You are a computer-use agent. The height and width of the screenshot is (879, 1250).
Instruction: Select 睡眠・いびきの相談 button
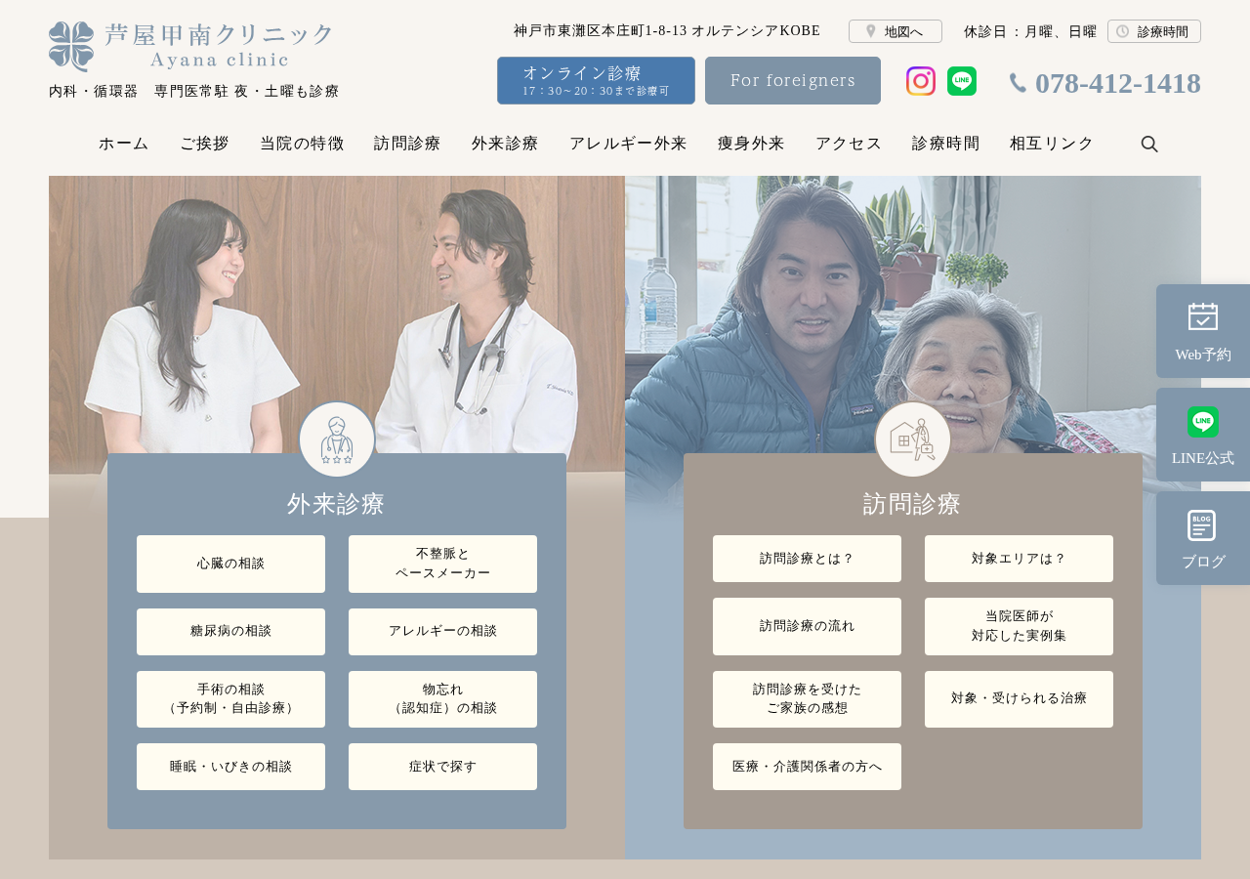[230, 767]
